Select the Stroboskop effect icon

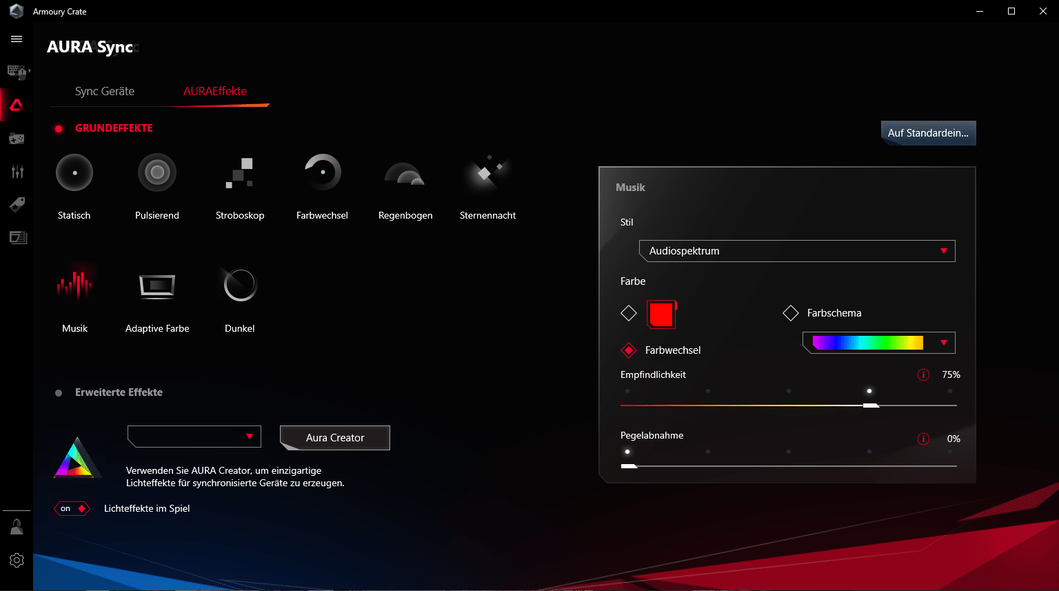coord(240,172)
